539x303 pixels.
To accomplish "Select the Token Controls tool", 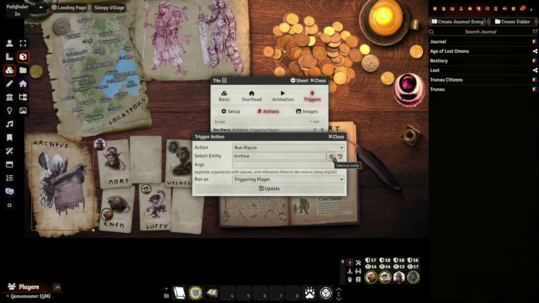I will (x=9, y=43).
